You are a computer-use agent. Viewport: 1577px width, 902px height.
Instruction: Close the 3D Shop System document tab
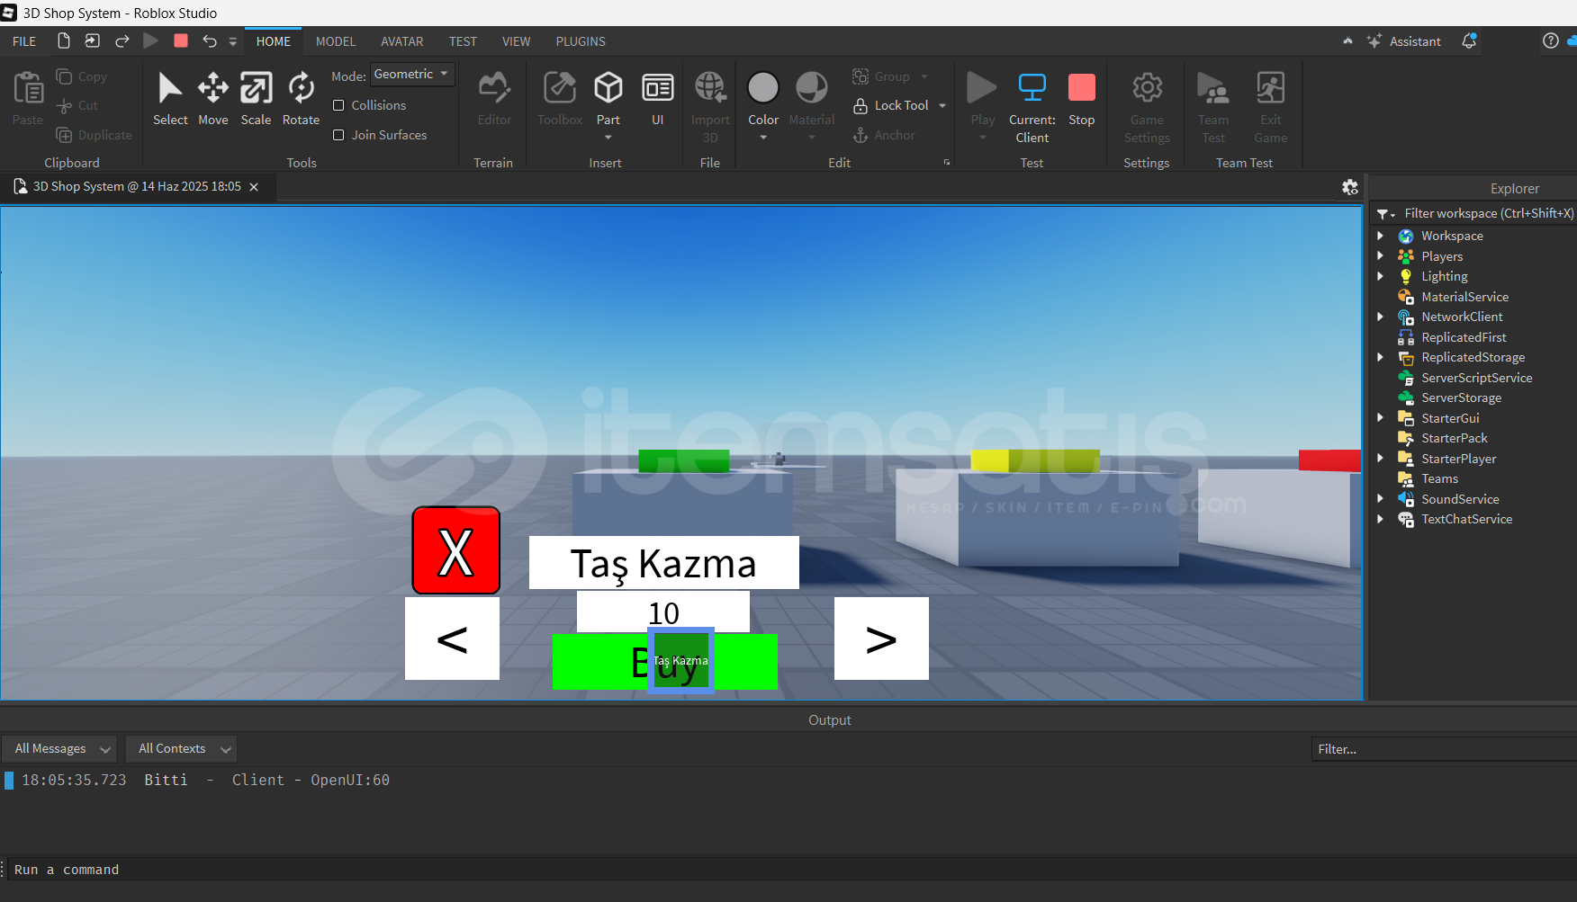pos(254,187)
